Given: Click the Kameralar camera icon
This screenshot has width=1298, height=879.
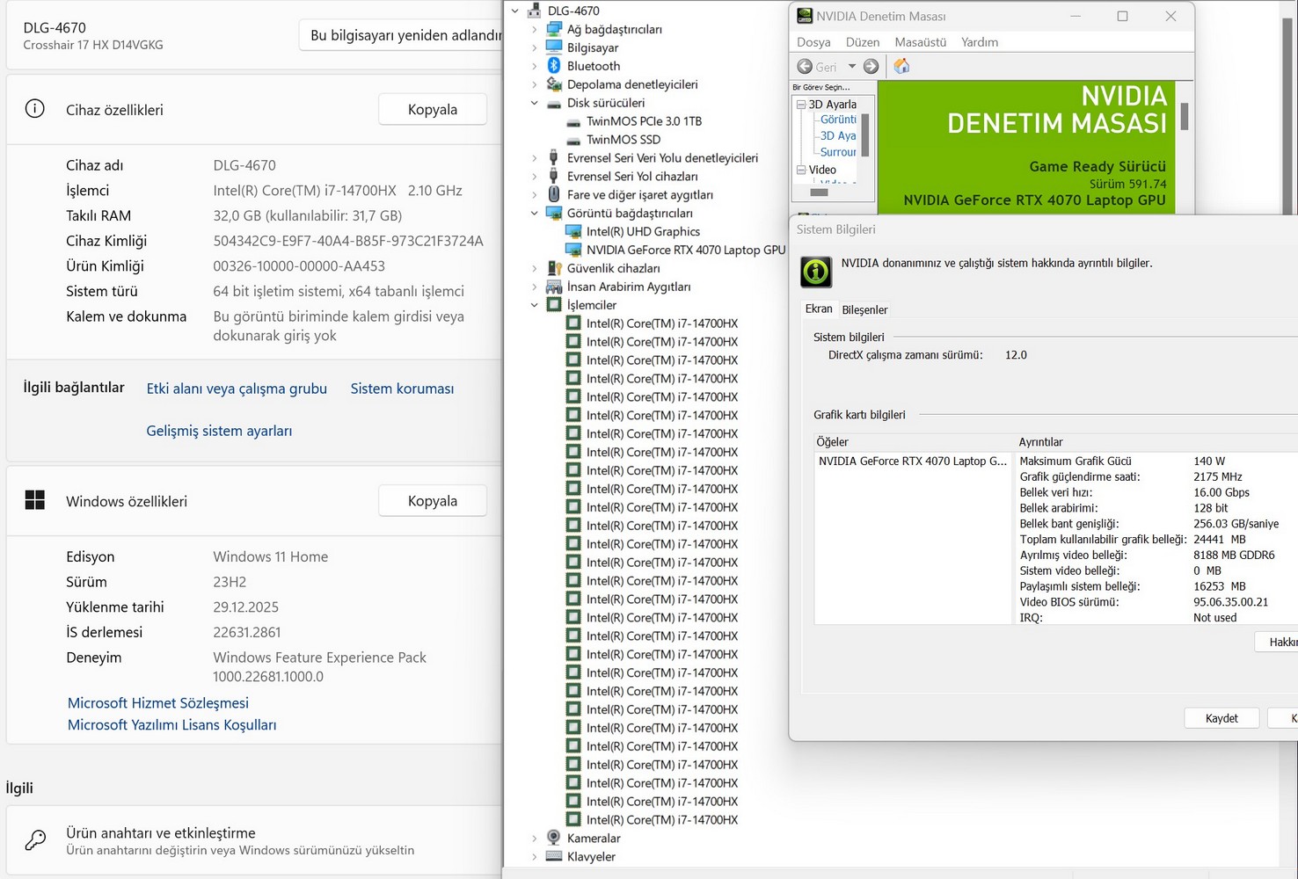Looking at the screenshot, I should point(554,838).
